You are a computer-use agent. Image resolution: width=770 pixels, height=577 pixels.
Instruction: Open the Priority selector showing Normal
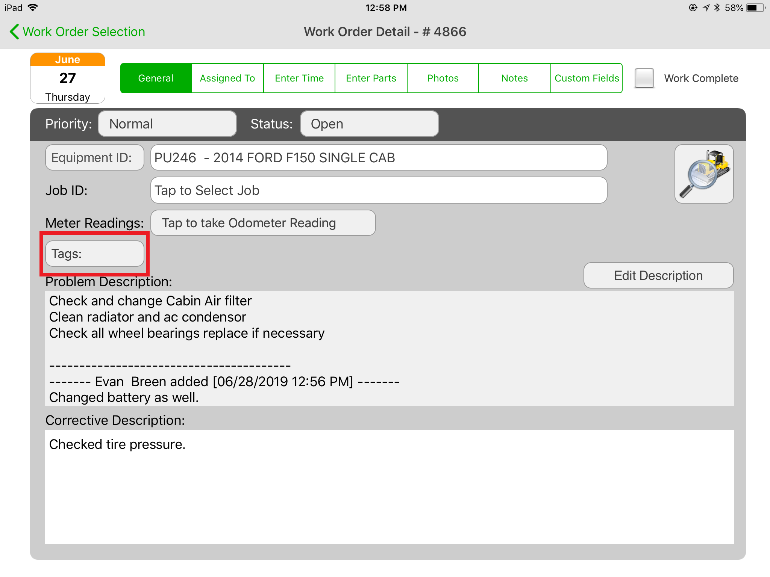tap(167, 124)
